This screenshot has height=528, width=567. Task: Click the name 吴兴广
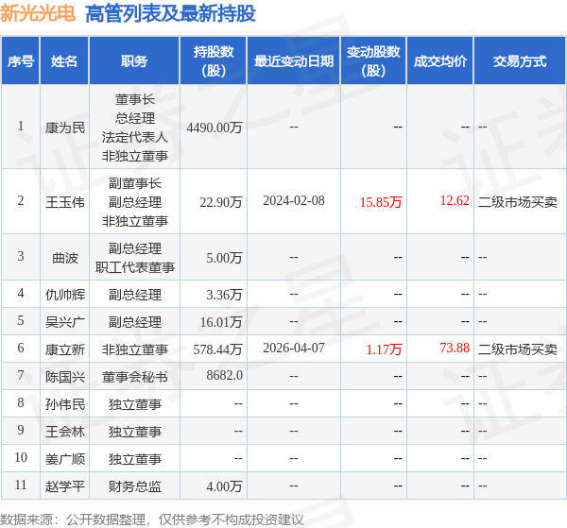(x=65, y=322)
